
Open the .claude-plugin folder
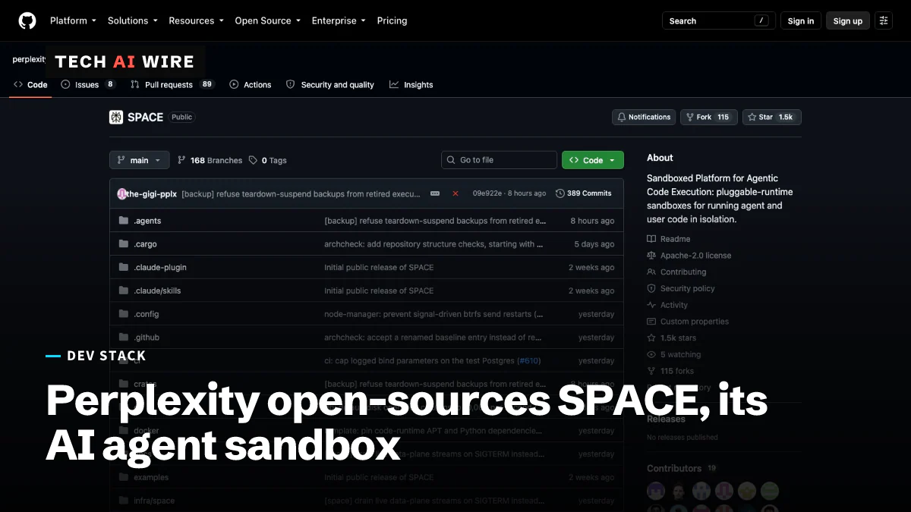pyautogui.click(x=160, y=268)
